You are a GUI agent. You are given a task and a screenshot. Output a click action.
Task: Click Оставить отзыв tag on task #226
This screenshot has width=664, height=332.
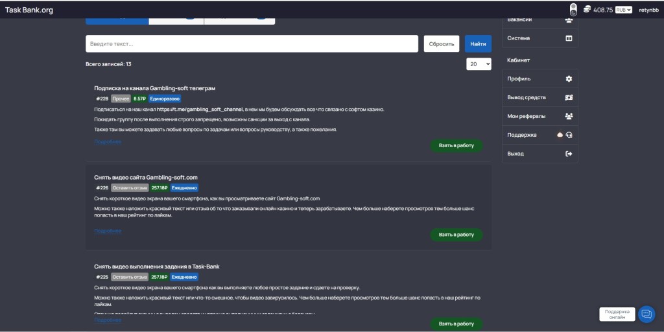click(130, 187)
